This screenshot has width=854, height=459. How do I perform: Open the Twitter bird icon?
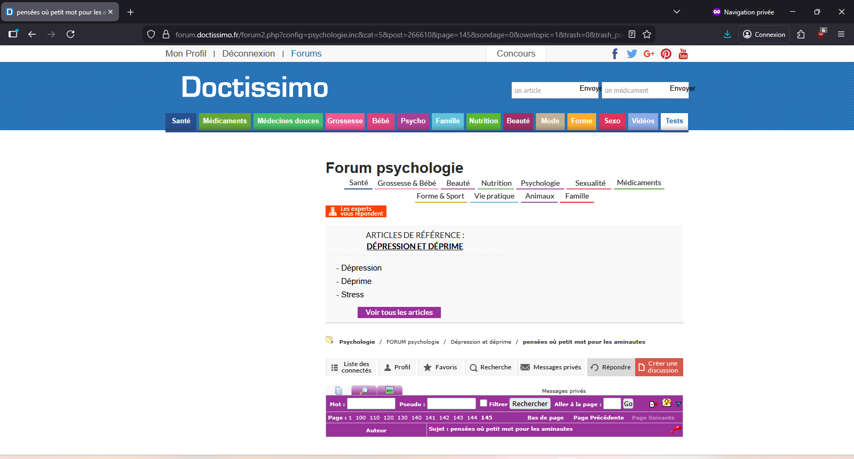point(632,54)
